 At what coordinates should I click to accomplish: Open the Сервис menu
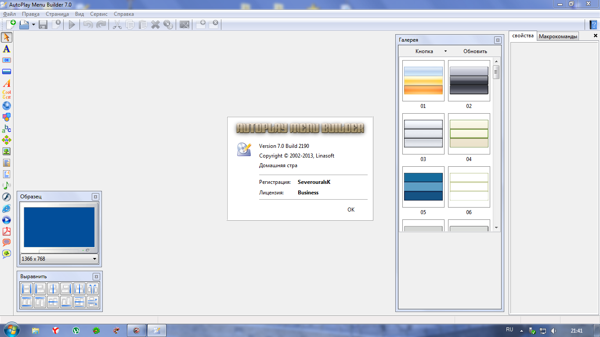coord(98,14)
